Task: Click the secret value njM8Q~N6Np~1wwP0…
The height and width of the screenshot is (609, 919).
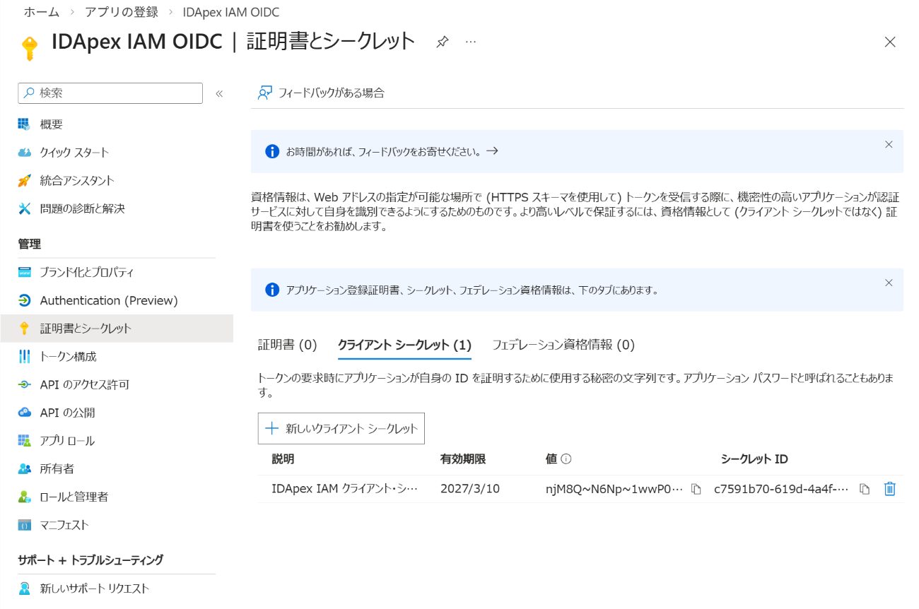Action: coord(614,489)
